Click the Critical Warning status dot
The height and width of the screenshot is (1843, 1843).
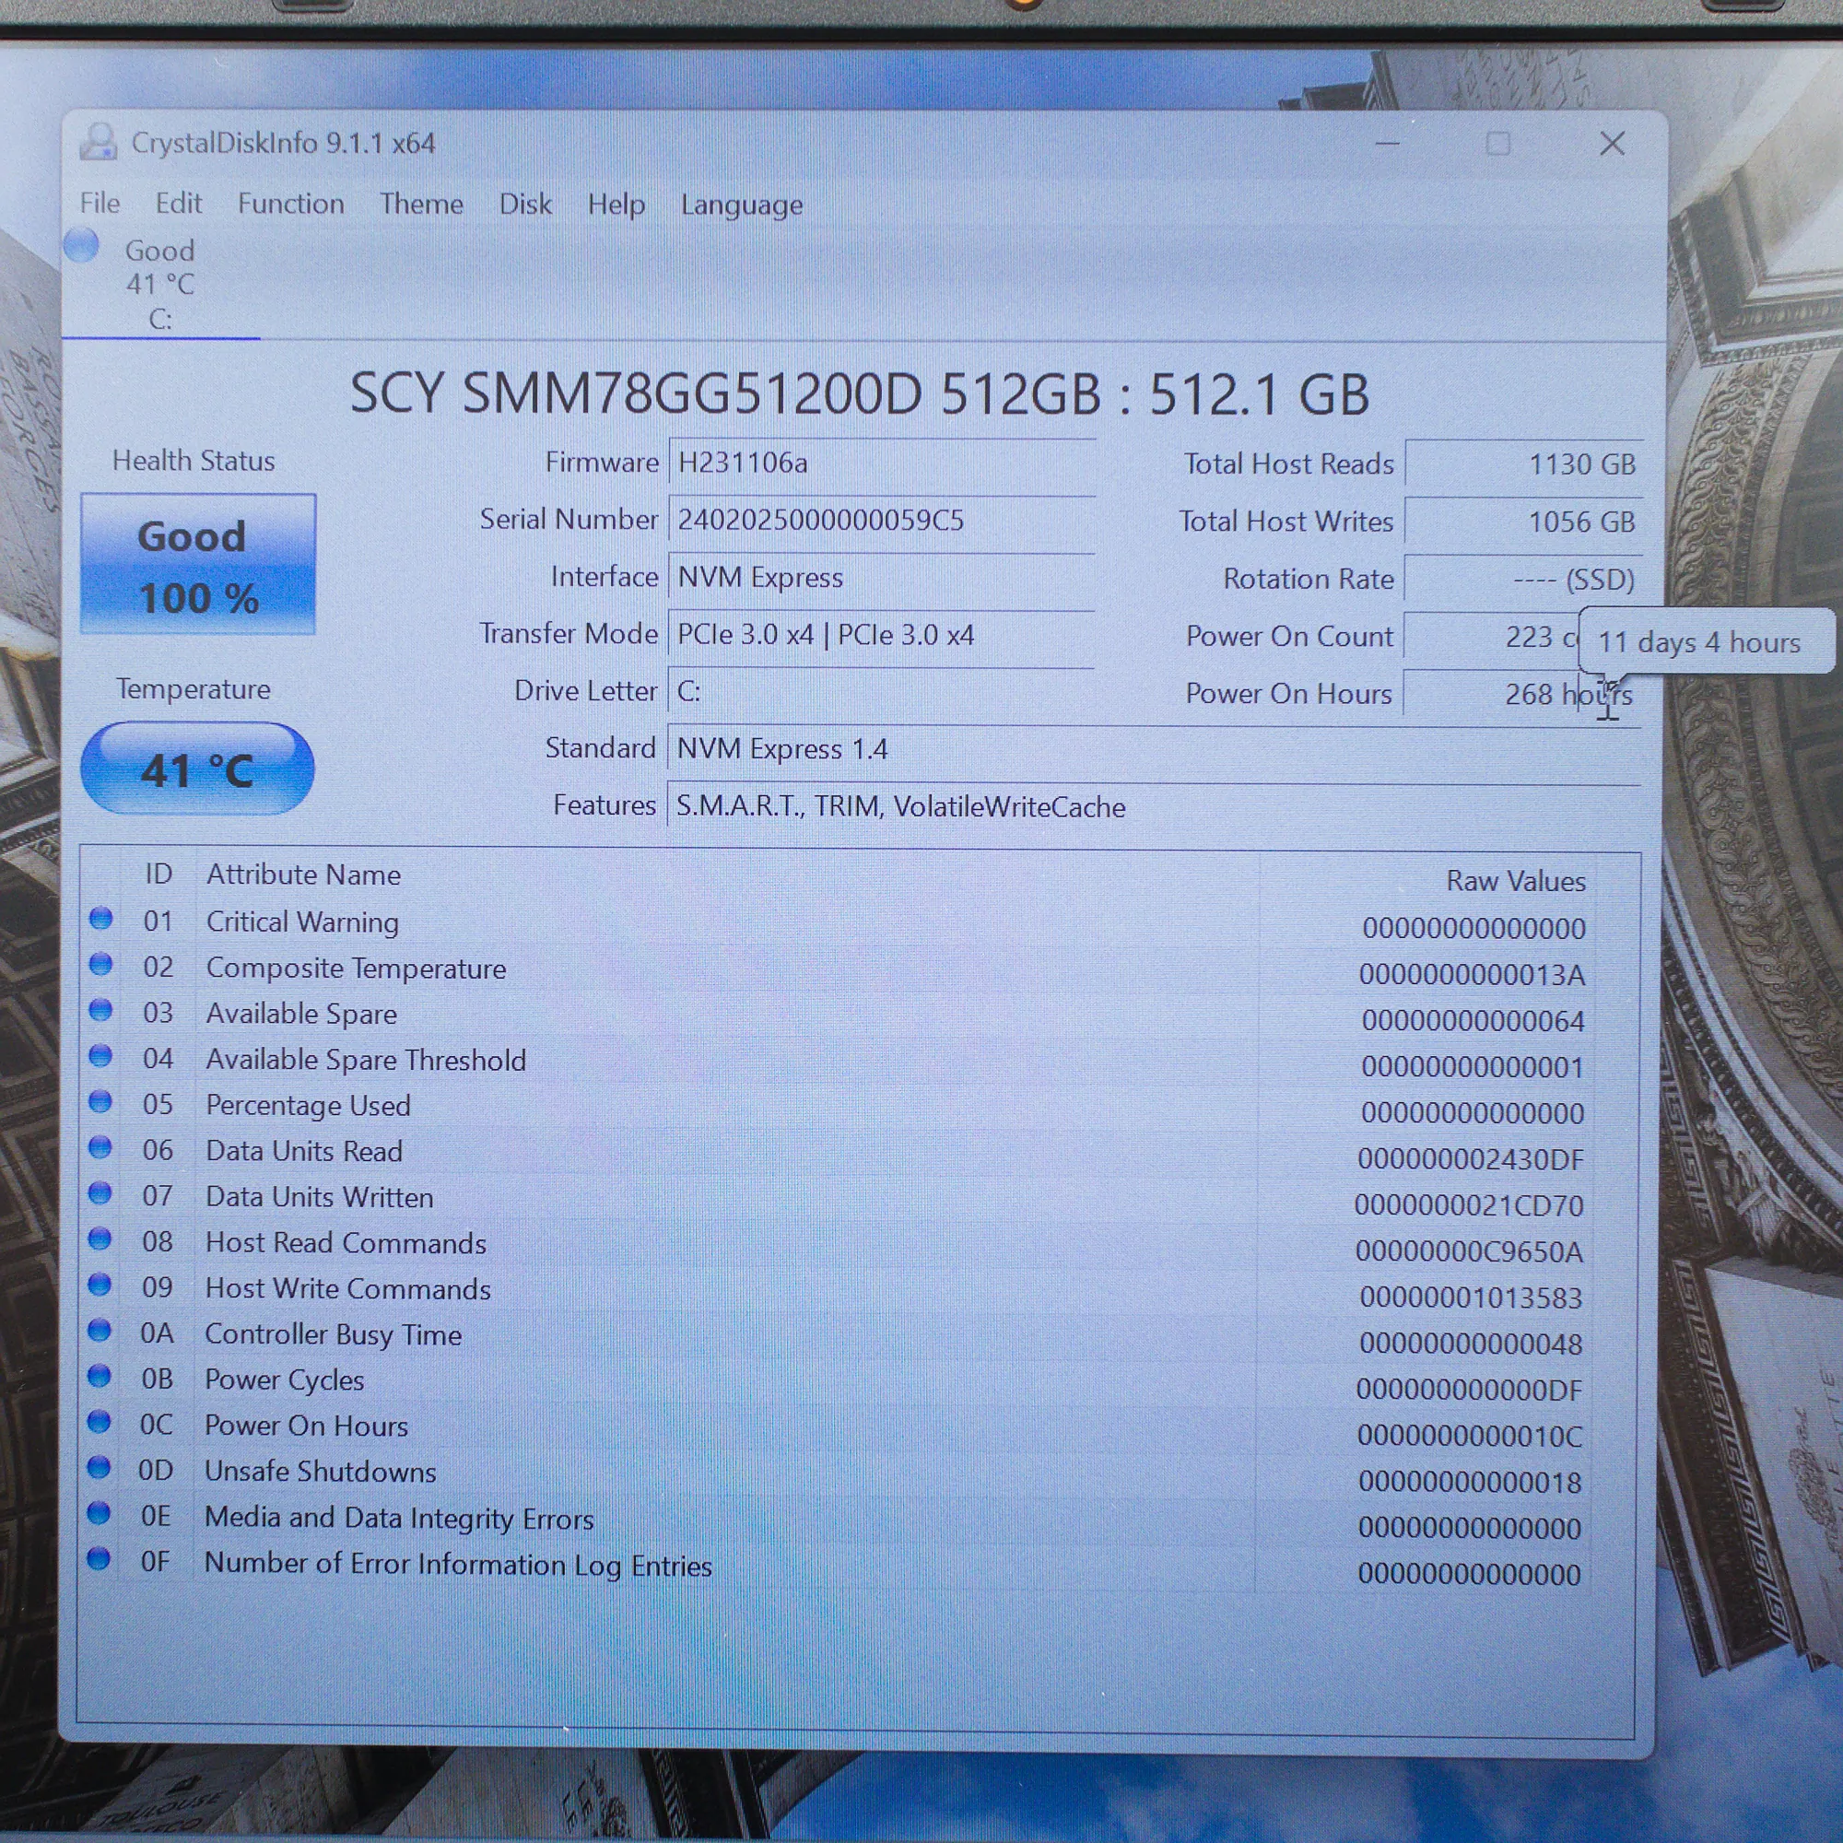tap(101, 919)
